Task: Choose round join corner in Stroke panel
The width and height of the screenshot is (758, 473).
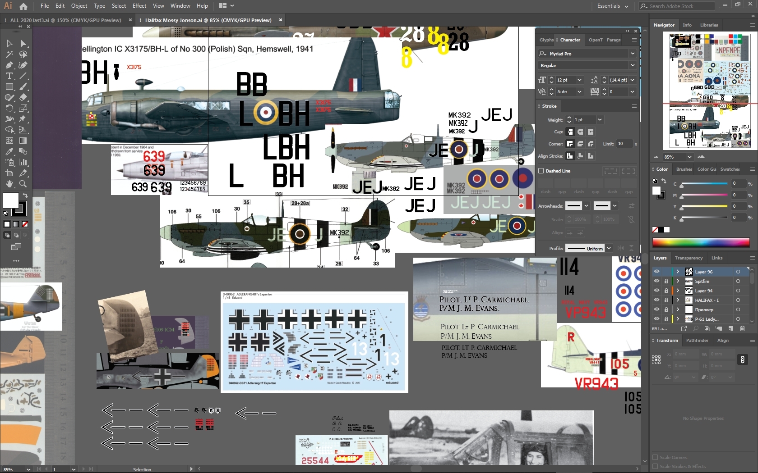Action: pos(580,144)
